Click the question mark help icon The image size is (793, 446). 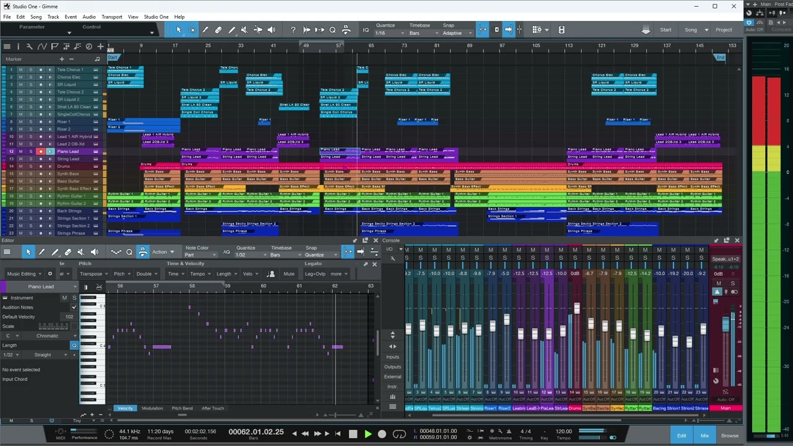pyautogui.click(x=293, y=30)
